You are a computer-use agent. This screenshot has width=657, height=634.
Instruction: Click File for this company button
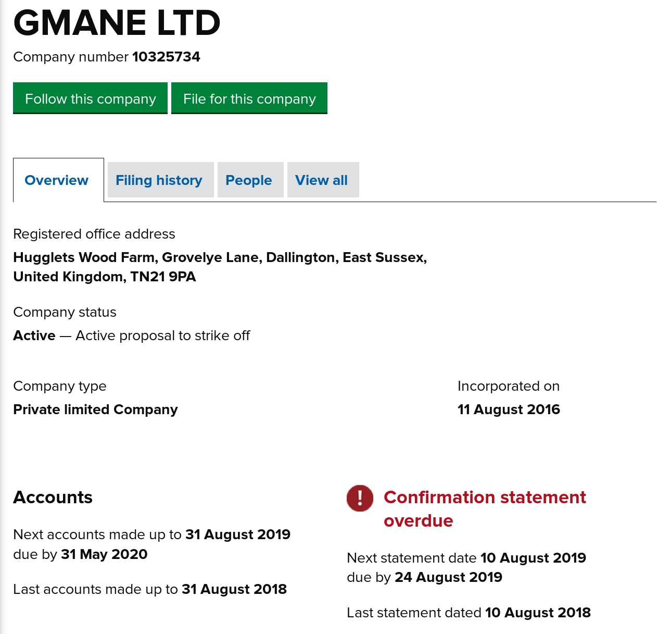249,98
